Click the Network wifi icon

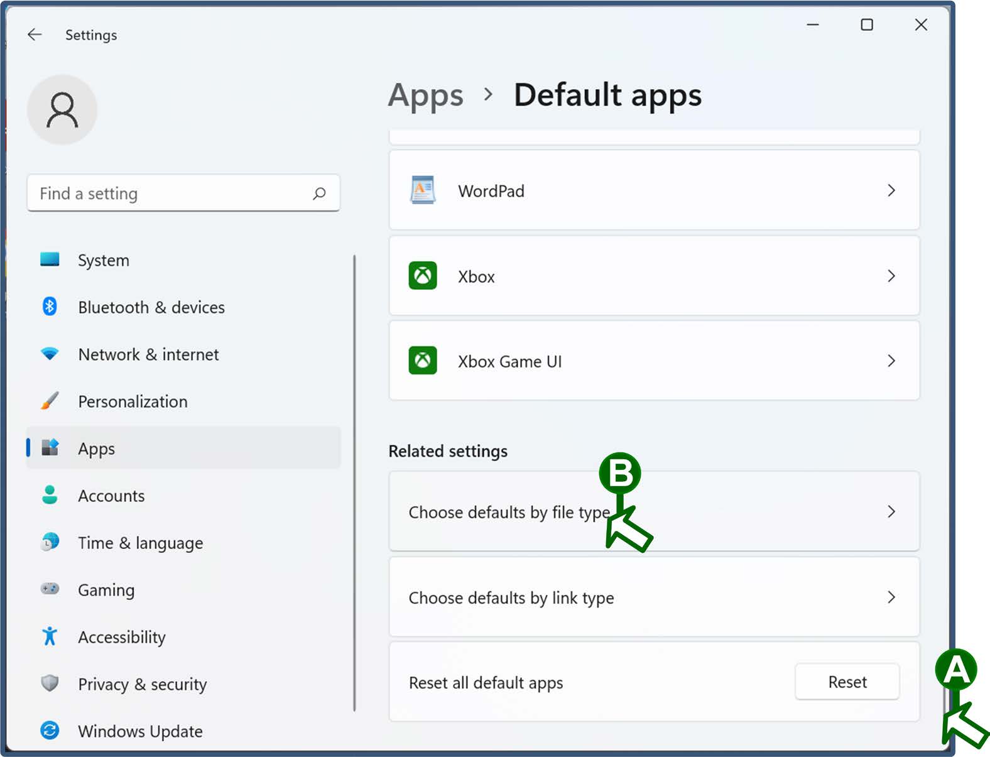tap(50, 354)
